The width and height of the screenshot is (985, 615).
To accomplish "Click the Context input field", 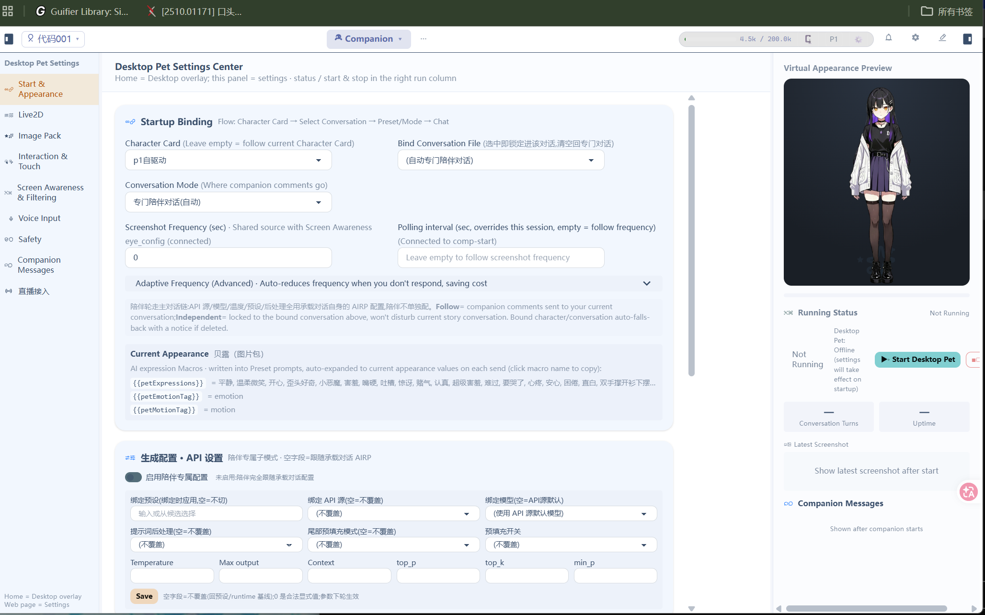I will (349, 576).
